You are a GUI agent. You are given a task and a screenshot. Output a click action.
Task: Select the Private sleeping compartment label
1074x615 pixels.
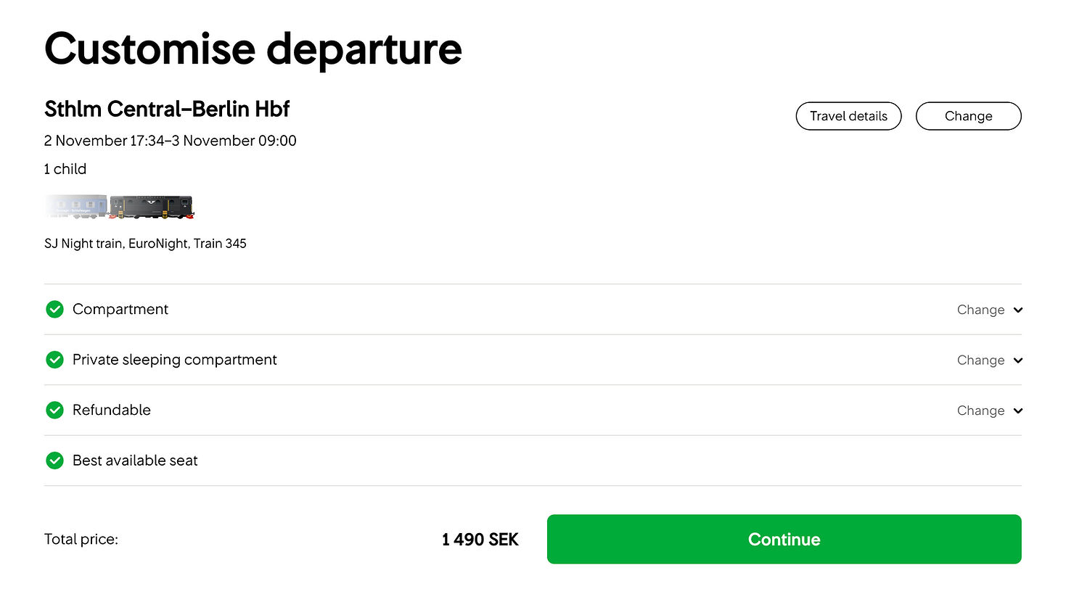[175, 360]
